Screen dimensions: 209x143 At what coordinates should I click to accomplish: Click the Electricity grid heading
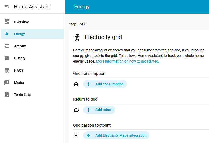(103, 37)
